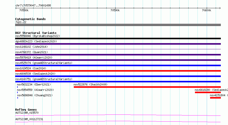228x125 pixels.
Task: Click the purple nsv4766372 variant bar
Action: (118, 55)
